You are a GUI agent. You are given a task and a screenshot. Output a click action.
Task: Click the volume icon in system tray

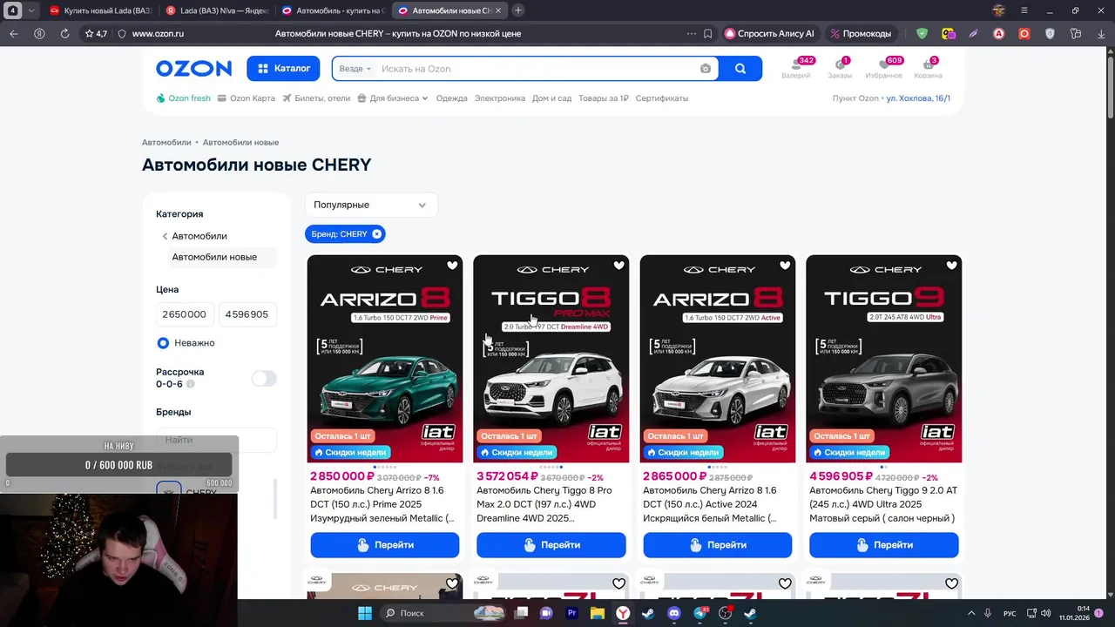pos(1045,613)
